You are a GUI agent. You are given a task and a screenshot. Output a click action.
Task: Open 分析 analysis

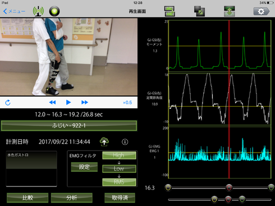(72, 198)
